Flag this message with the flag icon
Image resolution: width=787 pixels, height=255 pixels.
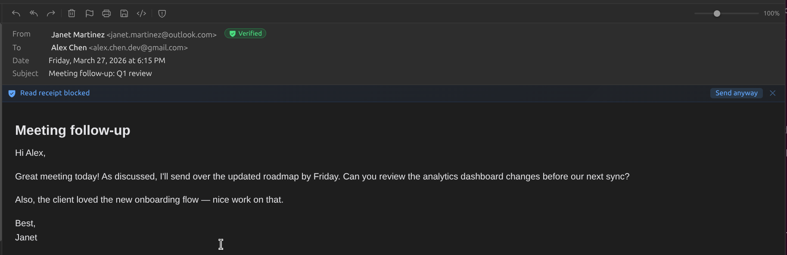click(x=89, y=13)
